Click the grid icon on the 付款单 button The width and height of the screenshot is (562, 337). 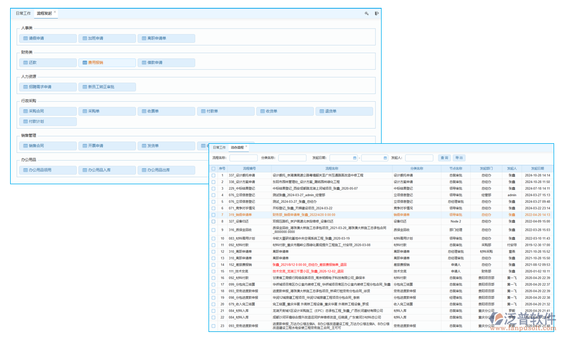[203, 111]
